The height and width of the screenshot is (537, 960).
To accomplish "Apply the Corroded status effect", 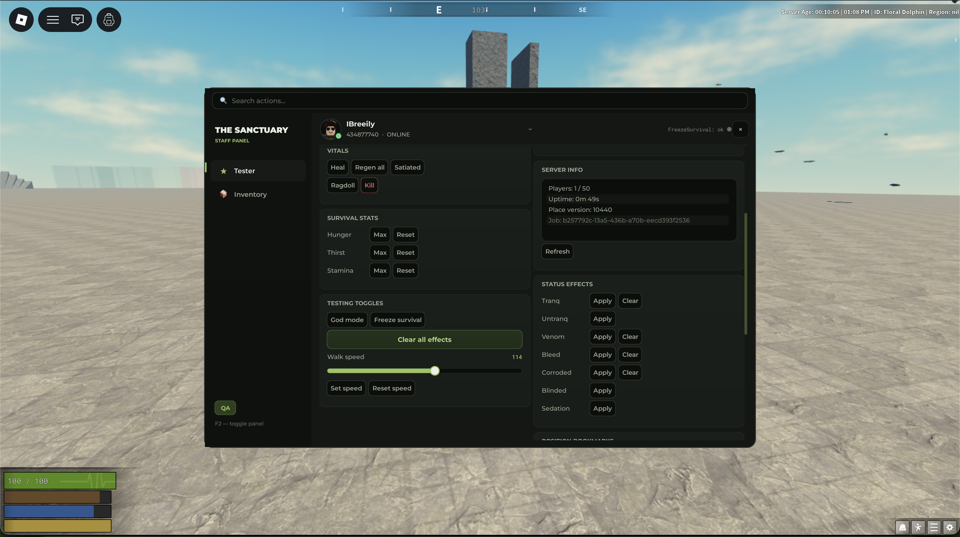I will click(x=602, y=372).
